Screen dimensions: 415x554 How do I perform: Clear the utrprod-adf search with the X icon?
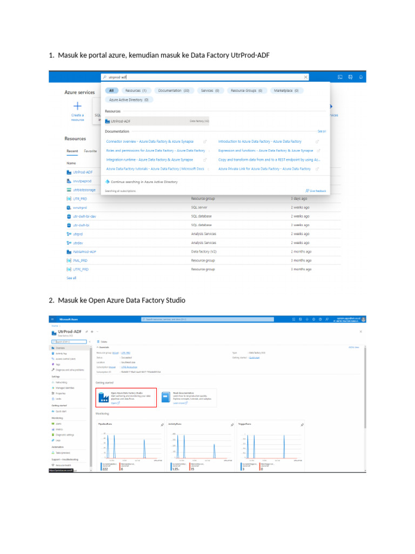click(306, 77)
